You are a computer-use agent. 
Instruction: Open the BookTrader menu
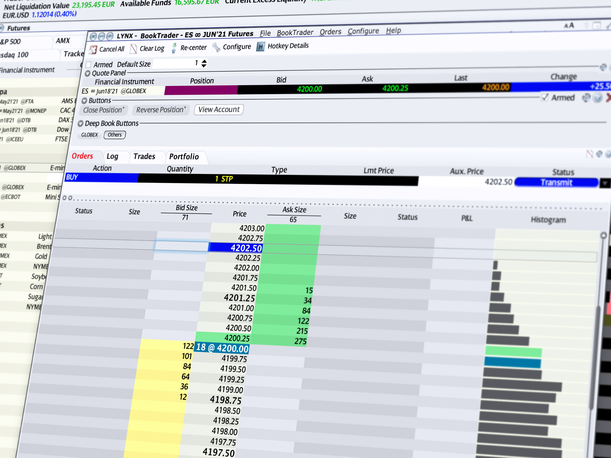[295, 33]
